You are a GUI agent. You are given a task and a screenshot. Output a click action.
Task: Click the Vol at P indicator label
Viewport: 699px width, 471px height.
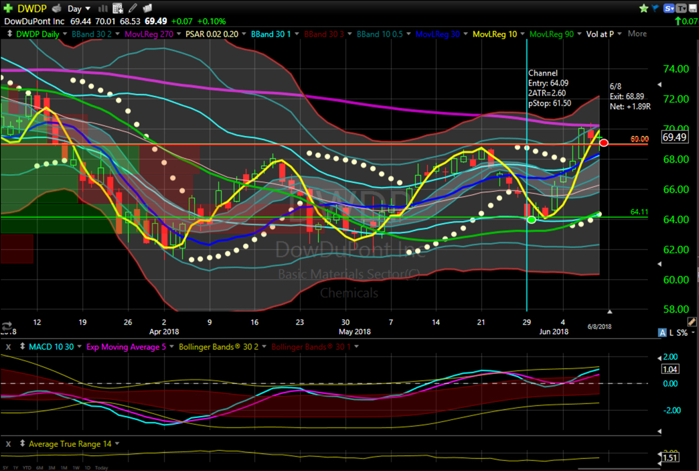tap(600, 34)
